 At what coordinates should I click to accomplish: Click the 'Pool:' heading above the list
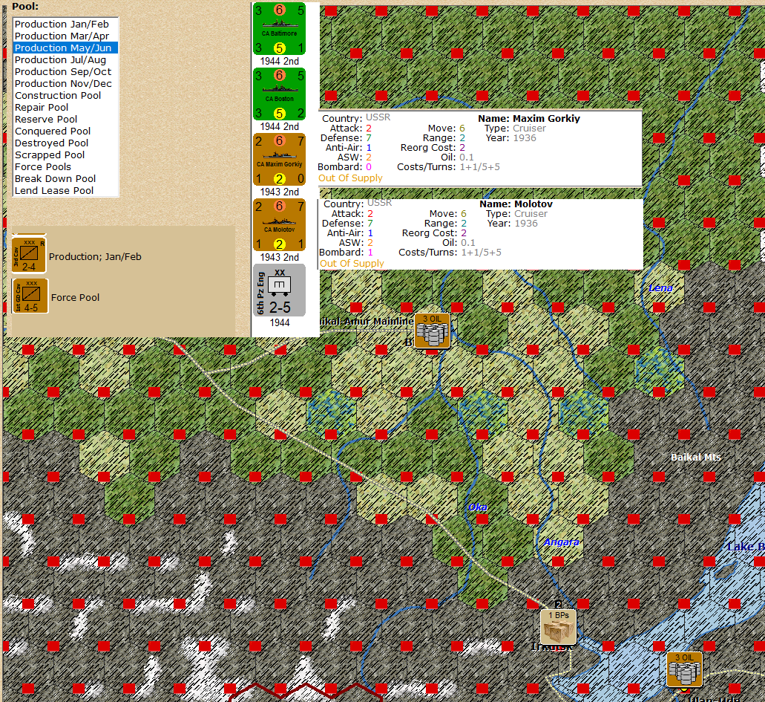point(25,7)
